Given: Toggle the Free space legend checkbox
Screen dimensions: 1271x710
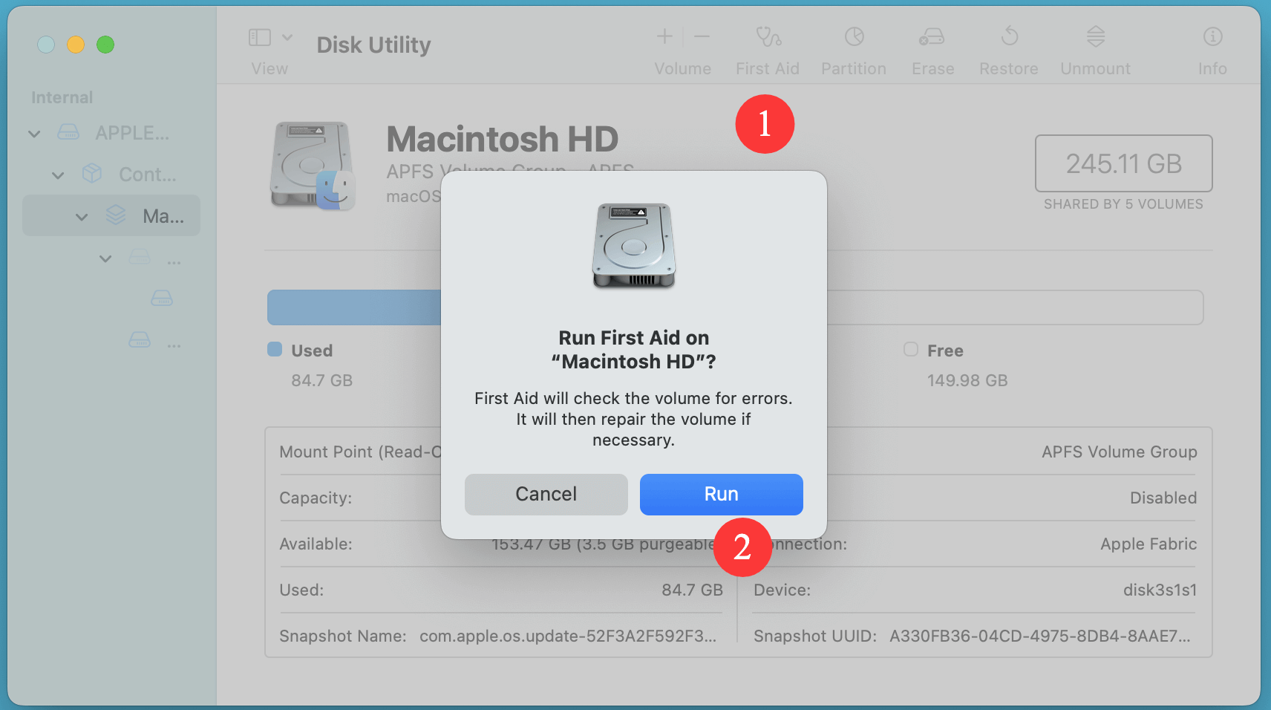Looking at the screenshot, I should point(910,349).
